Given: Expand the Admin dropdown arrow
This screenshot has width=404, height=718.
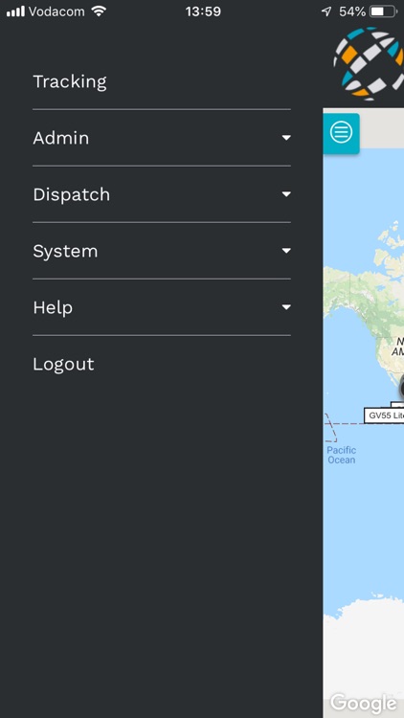Looking at the screenshot, I should click(286, 138).
